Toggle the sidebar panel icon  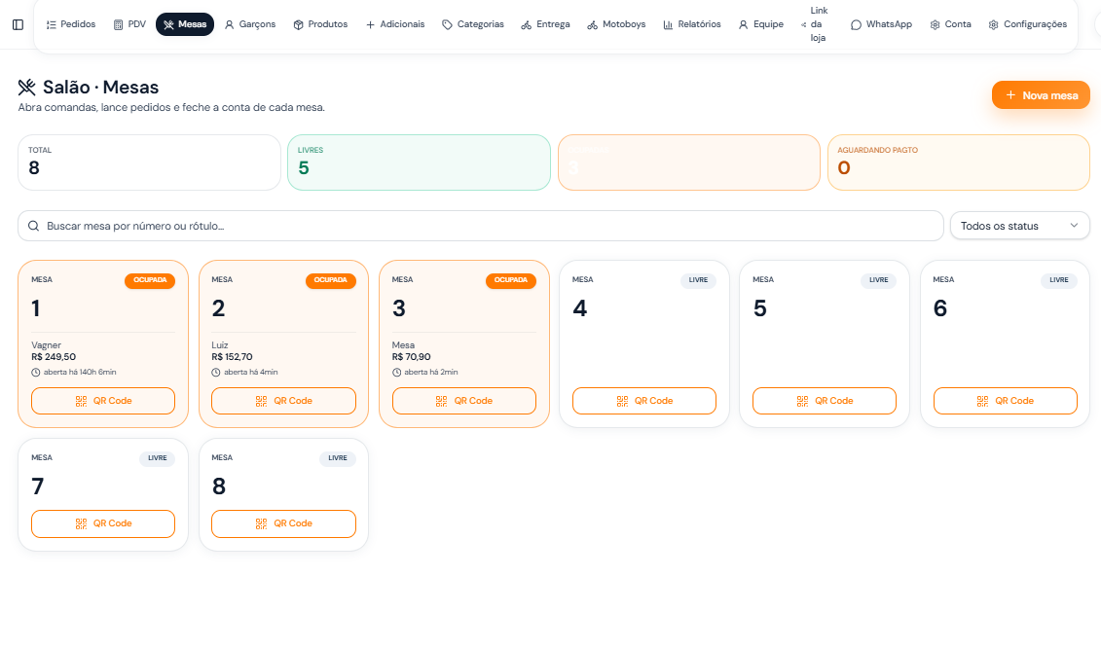(18, 24)
